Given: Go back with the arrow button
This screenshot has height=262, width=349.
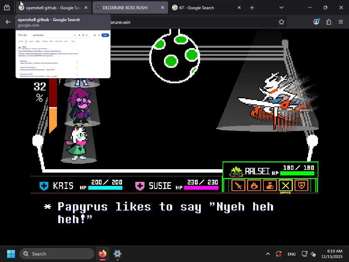Looking at the screenshot, I should coord(8,22).
